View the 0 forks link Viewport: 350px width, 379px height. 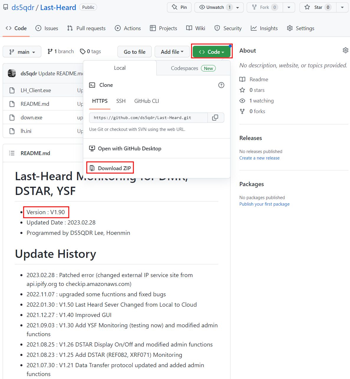(x=252, y=111)
